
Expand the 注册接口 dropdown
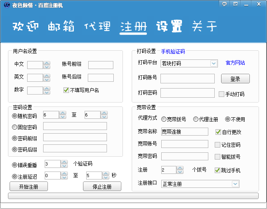235,184
